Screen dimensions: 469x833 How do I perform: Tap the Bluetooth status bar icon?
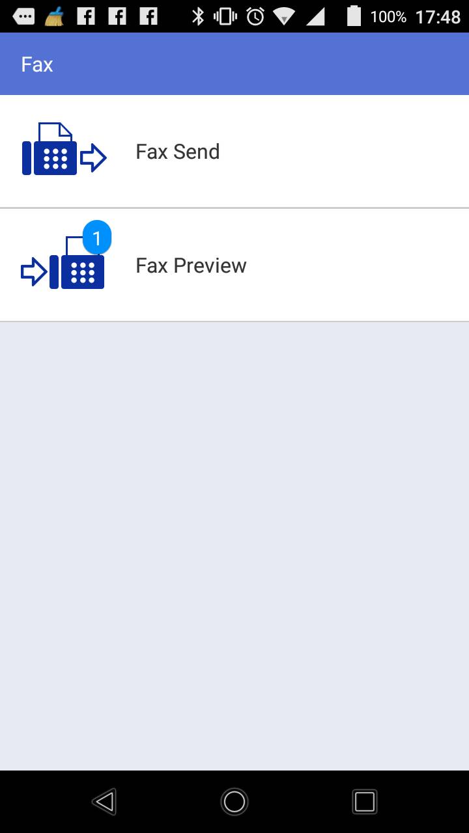tap(197, 16)
